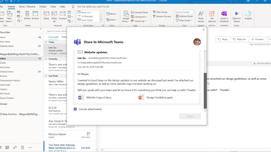The image size is (271, 152).
Task: Click the Tell me lightbulb icon
Action: click(x=73, y=7)
